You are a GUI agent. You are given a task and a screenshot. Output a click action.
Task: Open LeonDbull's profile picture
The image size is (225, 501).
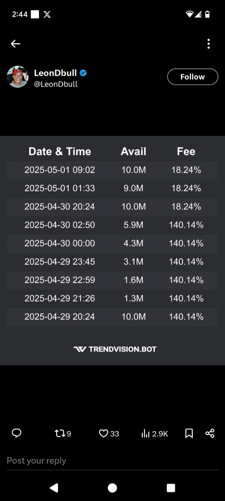pyautogui.click(x=18, y=77)
